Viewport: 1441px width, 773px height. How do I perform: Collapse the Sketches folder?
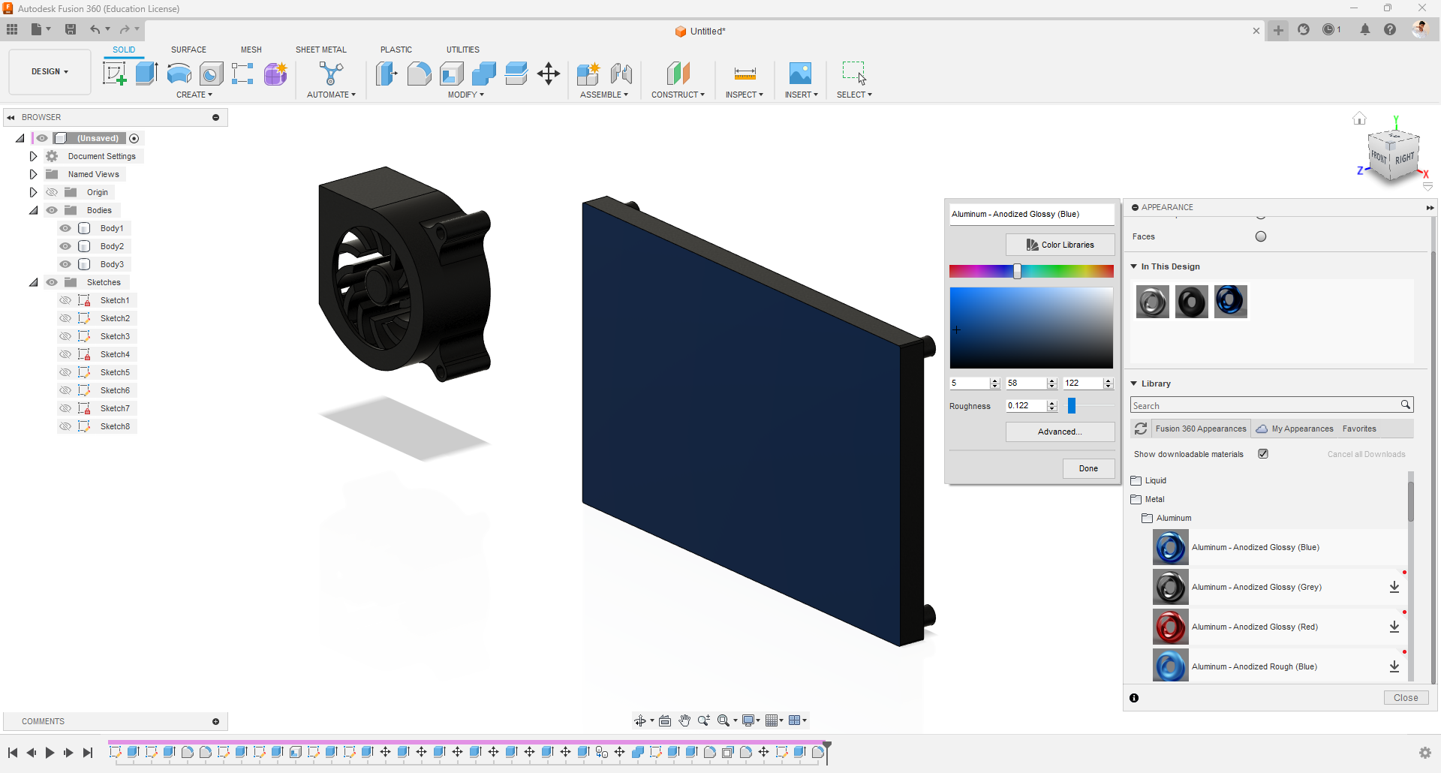(33, 282)
